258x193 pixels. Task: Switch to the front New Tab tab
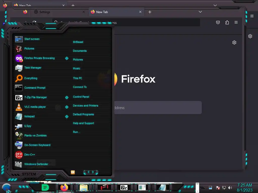click(x=116, y=12)
